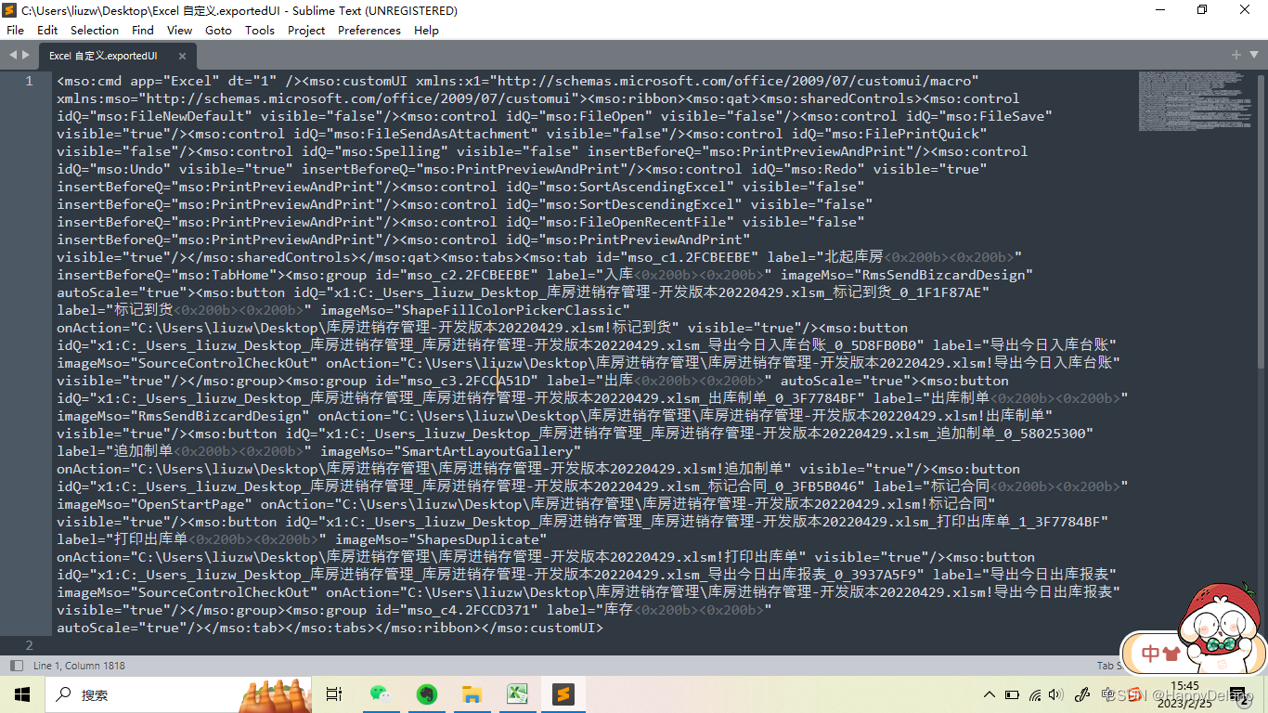This screenshot has height=713, width=1268.
Task: Open the Edit menu
Action: tap(47, 30)
